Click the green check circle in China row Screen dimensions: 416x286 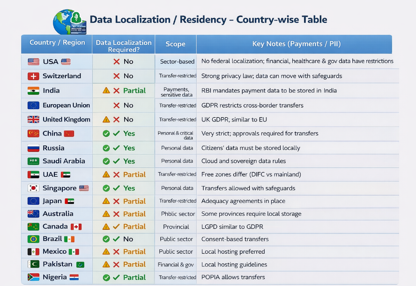click(x=106, y=134)
